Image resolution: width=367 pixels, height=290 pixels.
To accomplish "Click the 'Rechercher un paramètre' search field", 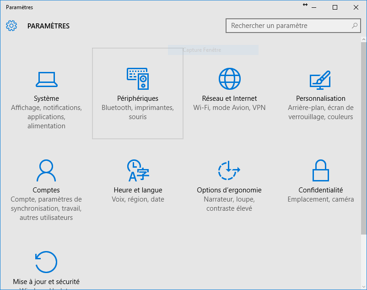I will [284, 26].
